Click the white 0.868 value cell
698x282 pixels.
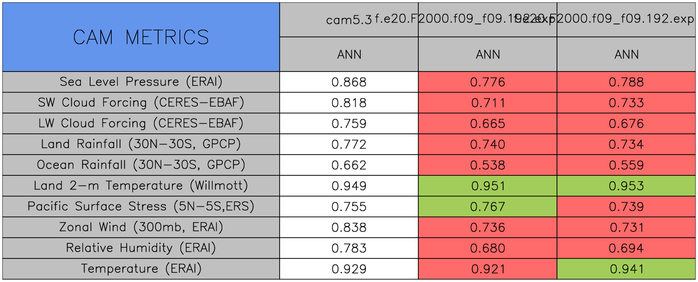(349, 82)
